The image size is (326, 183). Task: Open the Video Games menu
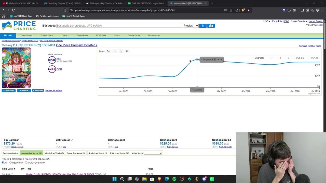pyautogui.click(x=26, y=35)
